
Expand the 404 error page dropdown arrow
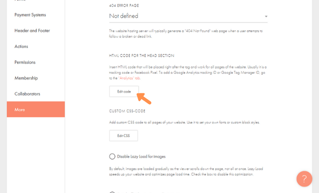pyautogui.click(x=266, y=16)
